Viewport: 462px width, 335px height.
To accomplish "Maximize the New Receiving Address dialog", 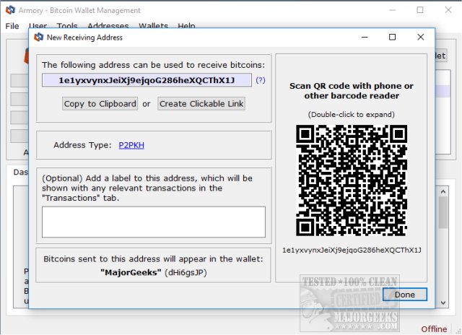I will coord(392,37).
